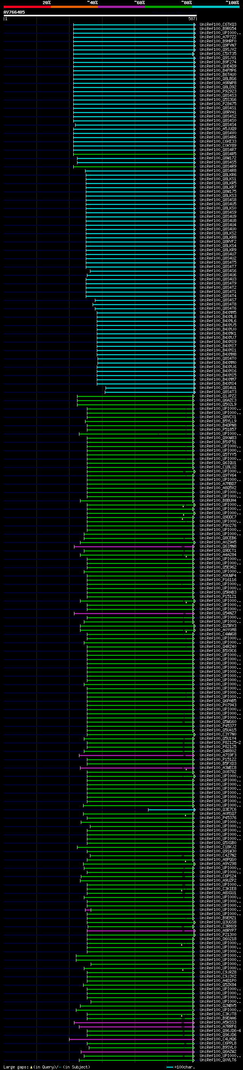
Task: Select the UniRef100_Q8LBG6 hit label
Action: pos(218,79)
